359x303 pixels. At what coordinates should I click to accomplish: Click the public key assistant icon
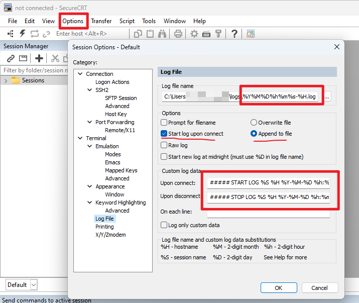(218, 34)
